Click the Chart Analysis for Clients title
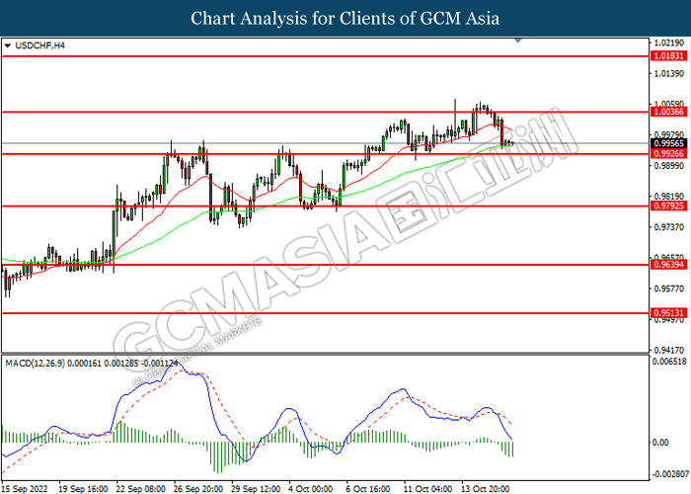The width and height of the screenshot is (691, 494). pyautogui.click(x=345, y=18)
